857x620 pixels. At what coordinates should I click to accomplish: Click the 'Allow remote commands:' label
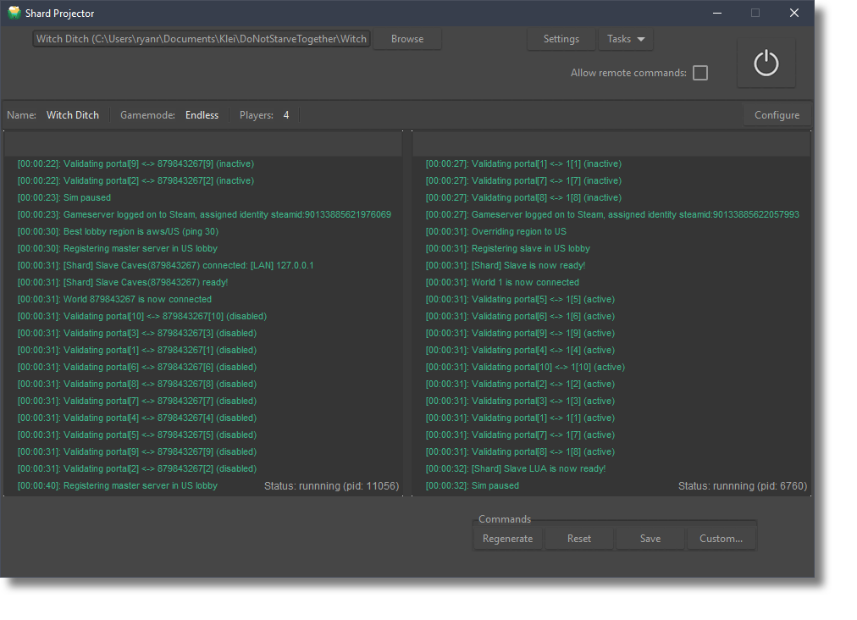pyautogui.click(x=628, y=73)
